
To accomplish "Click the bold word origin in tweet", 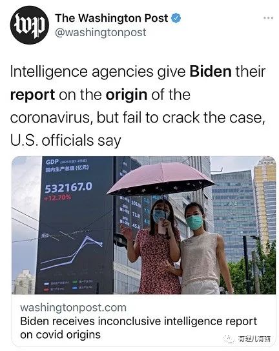I will (x=127, y=95).
